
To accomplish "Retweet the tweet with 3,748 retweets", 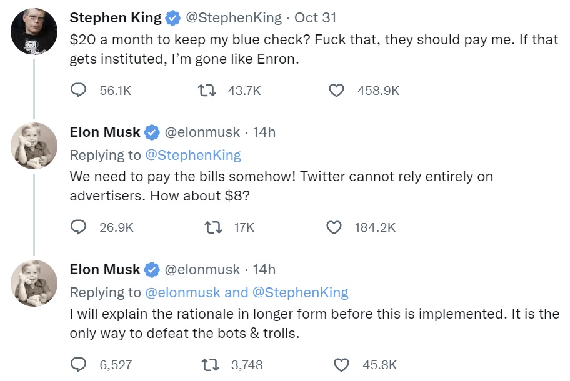I will tap(211, 365).
